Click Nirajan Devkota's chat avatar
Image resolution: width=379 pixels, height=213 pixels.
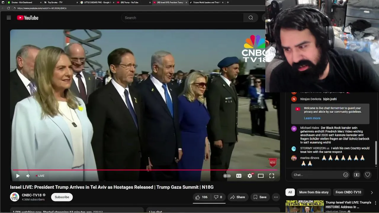pyautogui.click(x=294, y=99)
